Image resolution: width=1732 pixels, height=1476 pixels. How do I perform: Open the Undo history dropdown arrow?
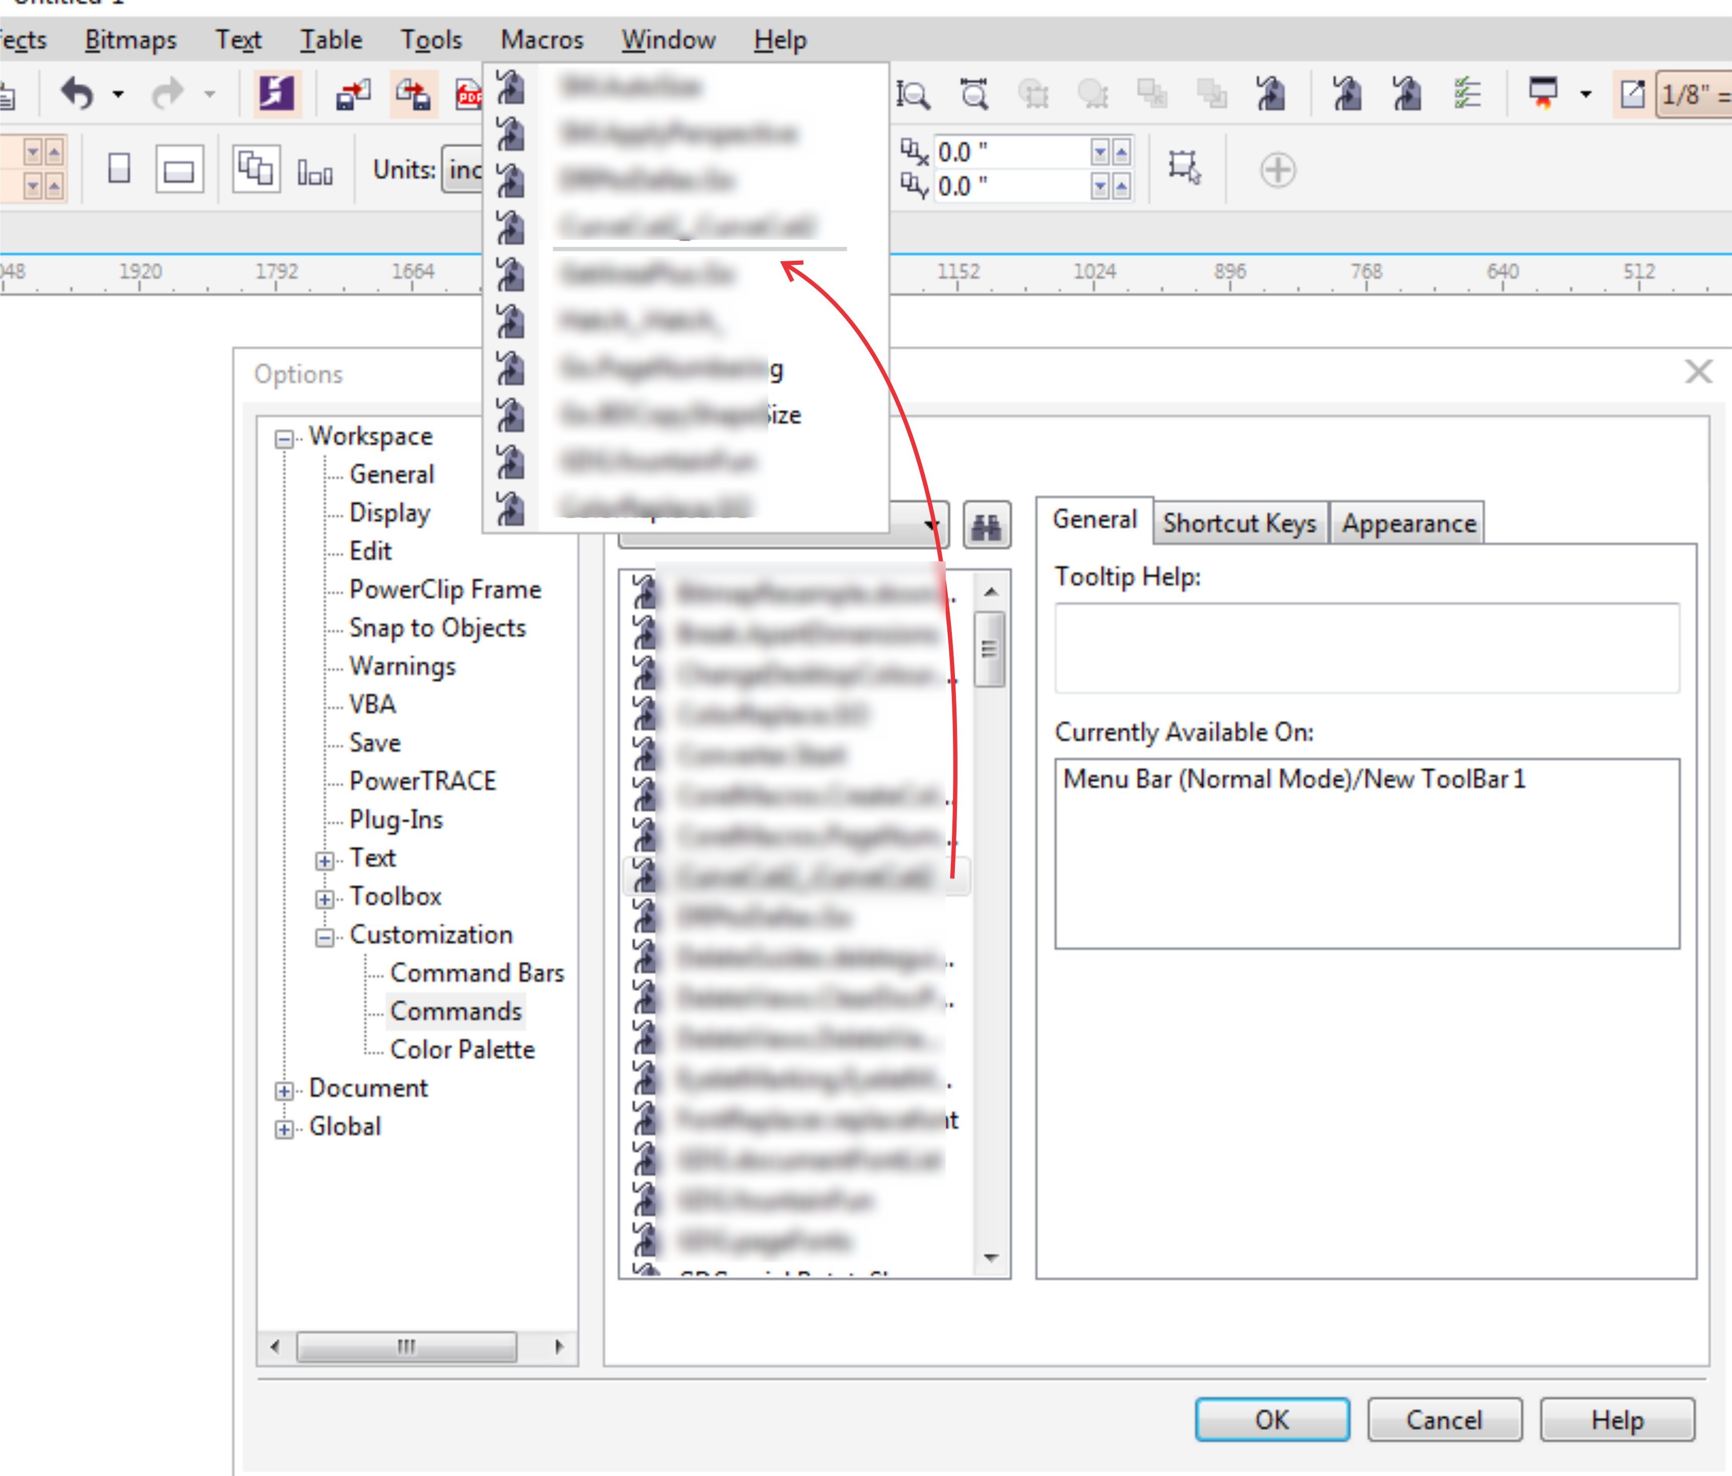(x=117, y=95)
